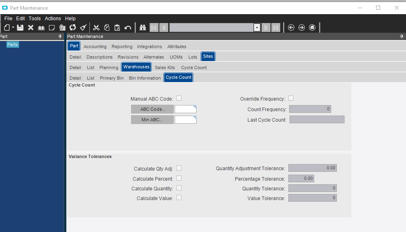Copy with the copy icon
The height and width of the screenshot is (232, 406).
(x=107, y=27)
